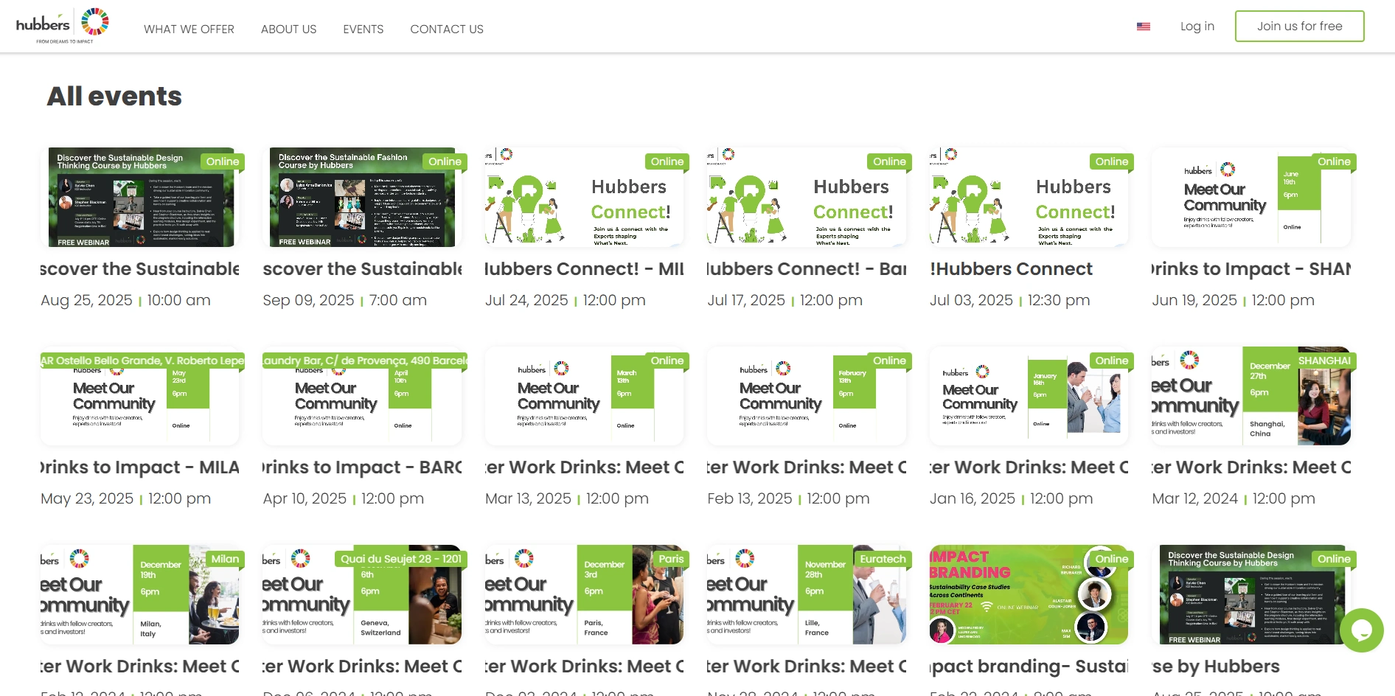Open the Lille, France November 28th event thumbnail
This screenshot has width=1395, height=696.
[x=807, y=595]
